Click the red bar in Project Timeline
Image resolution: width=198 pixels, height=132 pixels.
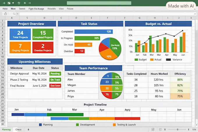(x=127, y=119)
